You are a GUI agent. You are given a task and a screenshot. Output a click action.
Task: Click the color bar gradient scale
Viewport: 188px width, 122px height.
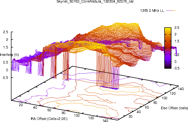[x=168, y=48]
